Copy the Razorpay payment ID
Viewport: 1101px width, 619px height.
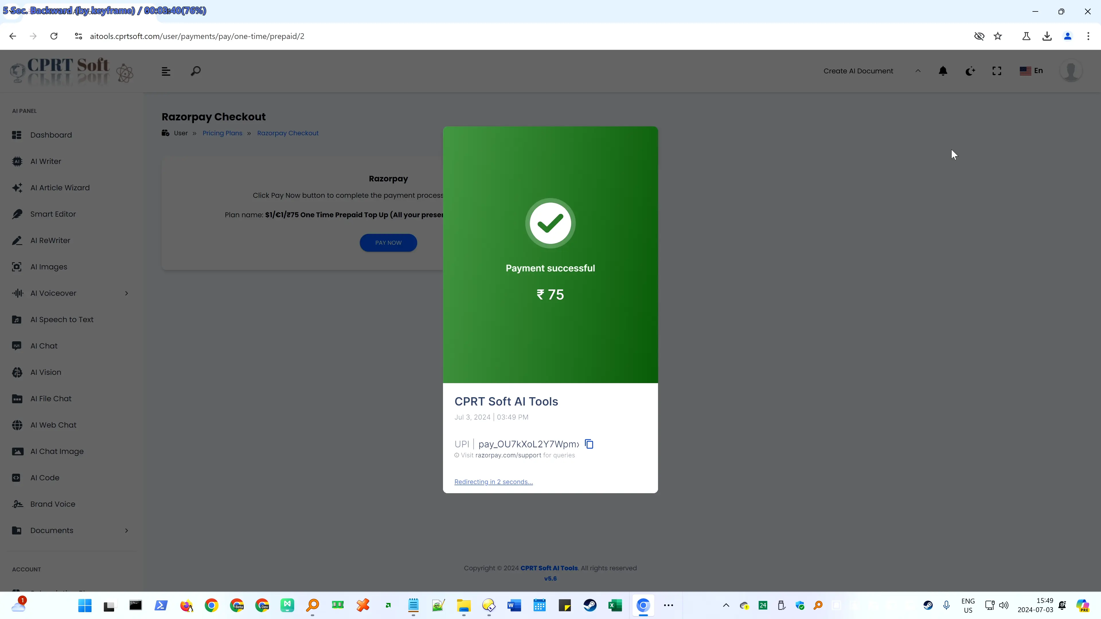589,444
